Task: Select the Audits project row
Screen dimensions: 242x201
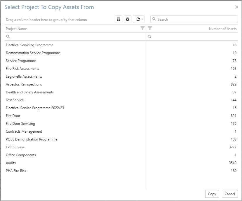Action: (11, 163)
